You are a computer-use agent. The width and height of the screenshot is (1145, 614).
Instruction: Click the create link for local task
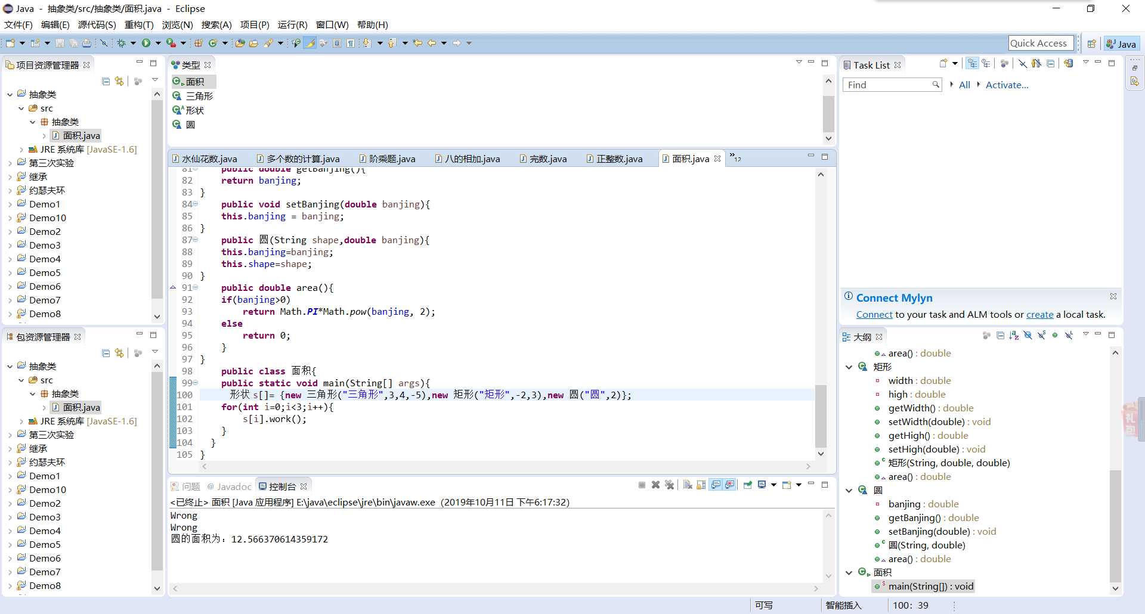[x=1039, y=315]
